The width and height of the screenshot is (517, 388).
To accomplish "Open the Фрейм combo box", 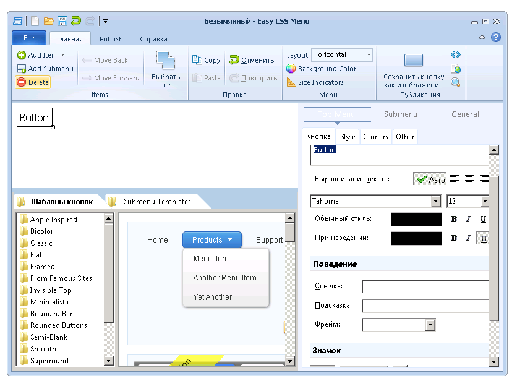I will pyautogui.click(x=430, y=325).
